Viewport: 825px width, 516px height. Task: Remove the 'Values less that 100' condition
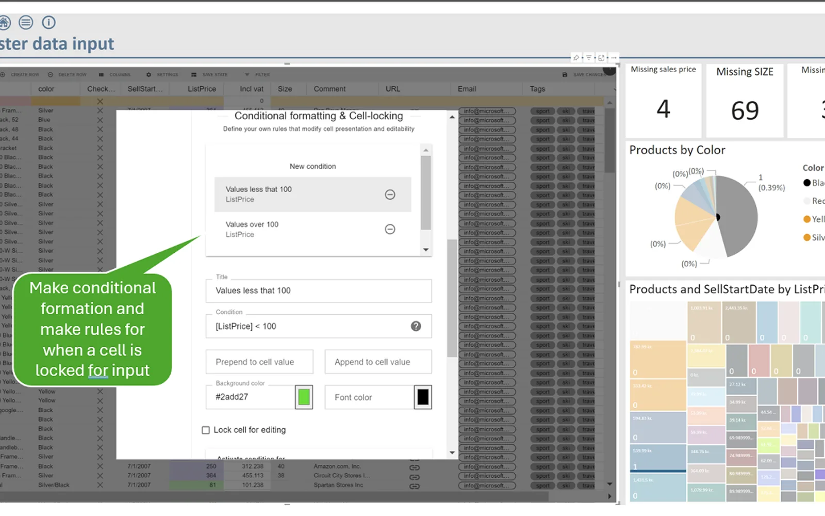[390, 195]
